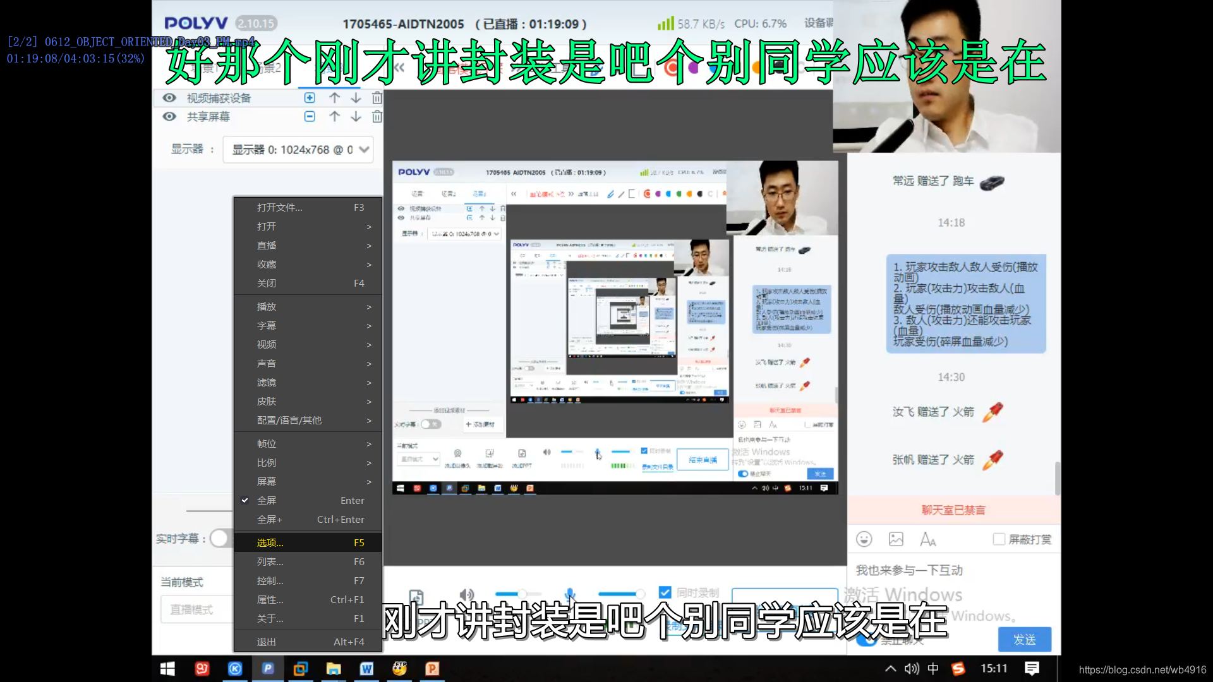Open the 显示器 0: 1024x768 dropdown
Screen dimensions: 1213x682
click(298, 150)
